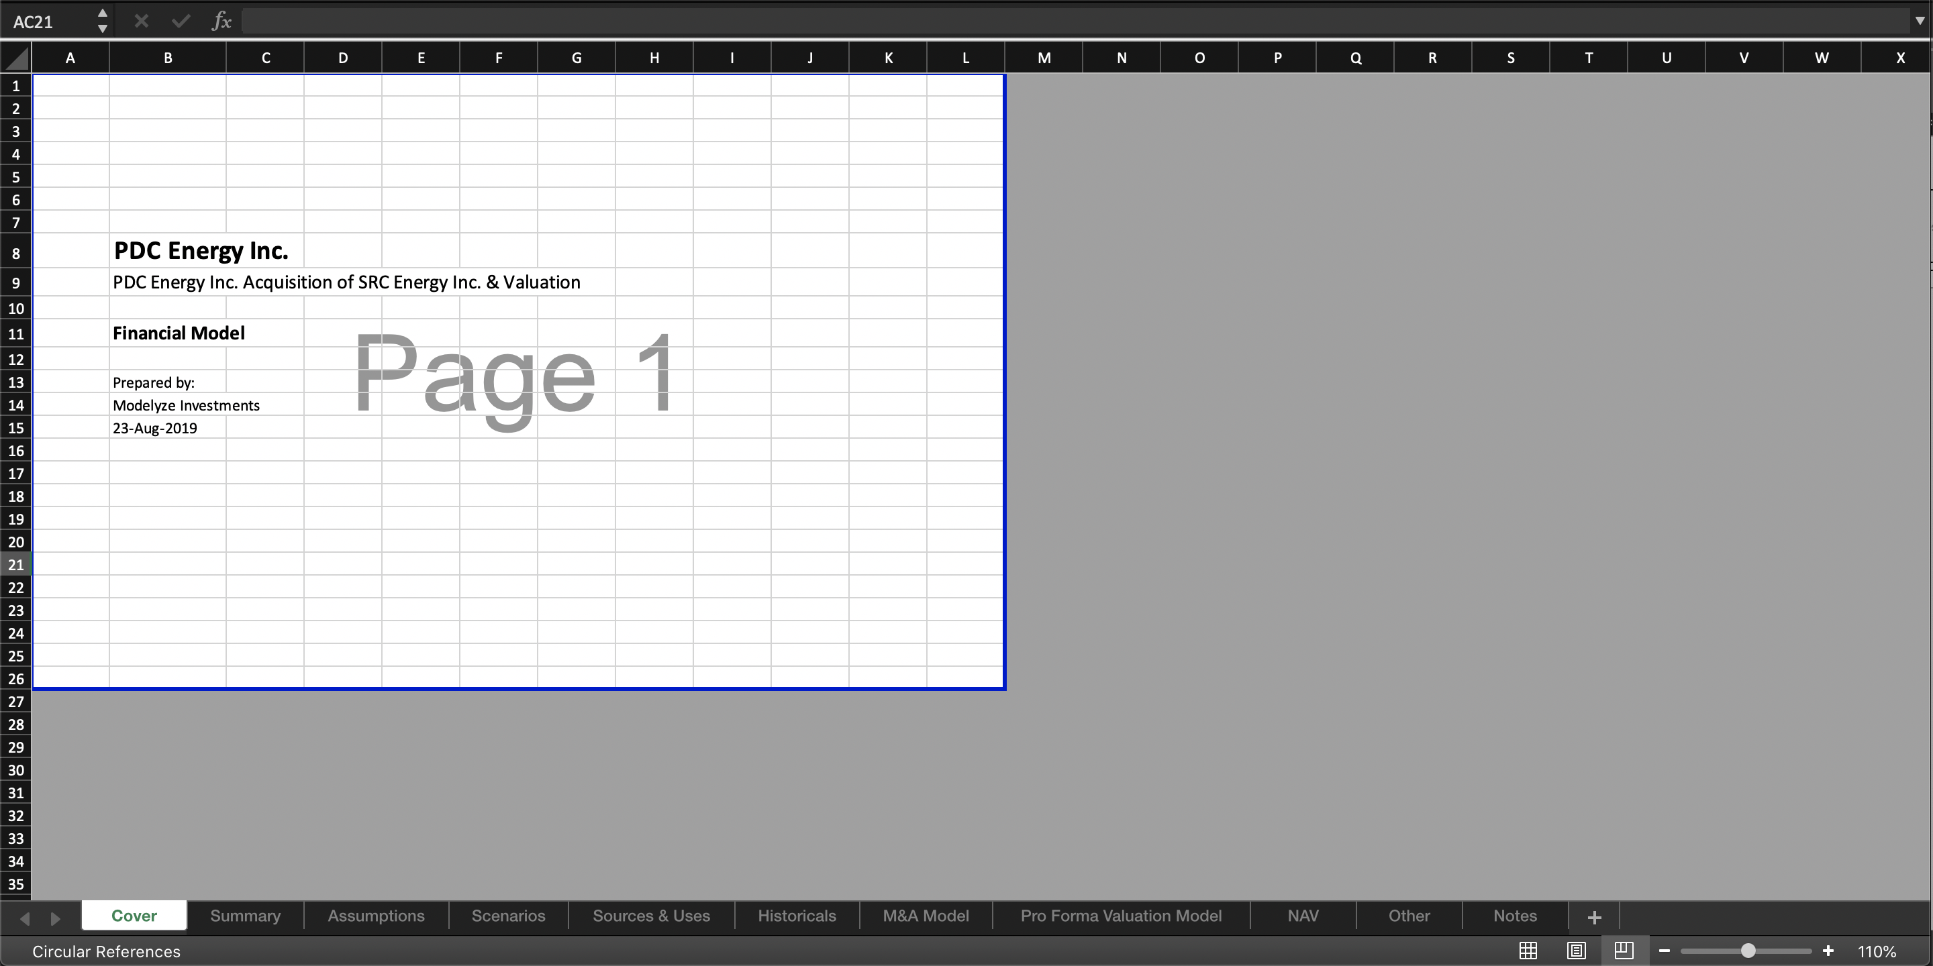The height and width of the screenshot is (966, 1933).
Task: Click the zoom in plus button
Action: 1828,951
